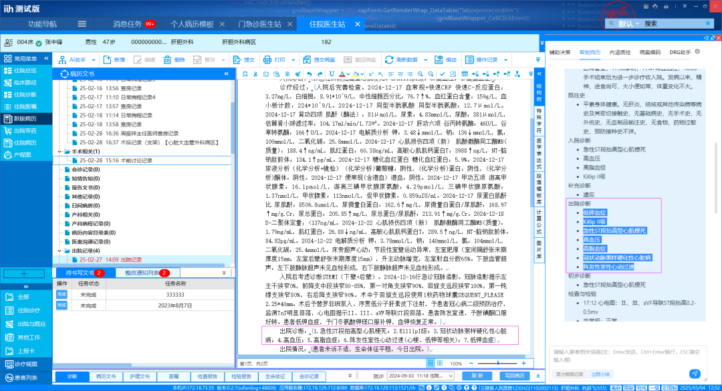
Task: Click the 新增 (add new) toolbar icon
Action: pyautogui.click(x=107, y=60)
